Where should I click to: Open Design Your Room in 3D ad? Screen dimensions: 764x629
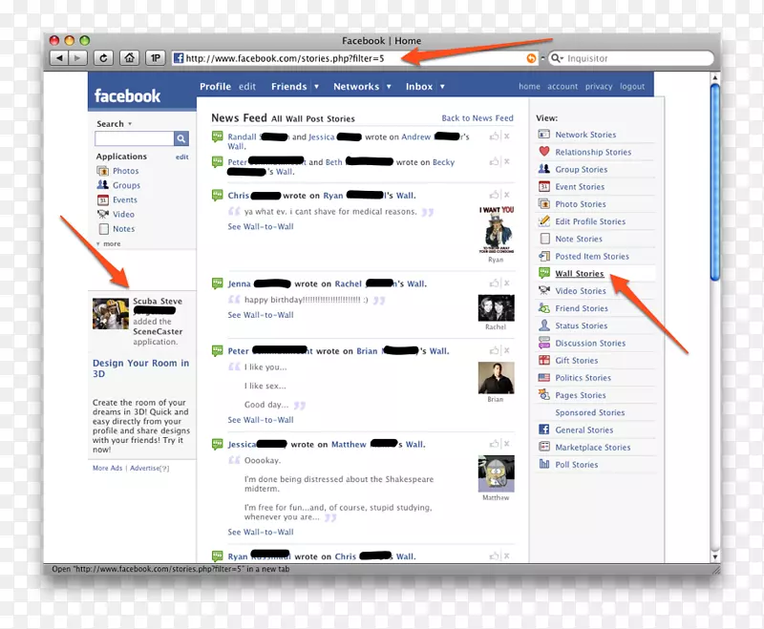140,368
